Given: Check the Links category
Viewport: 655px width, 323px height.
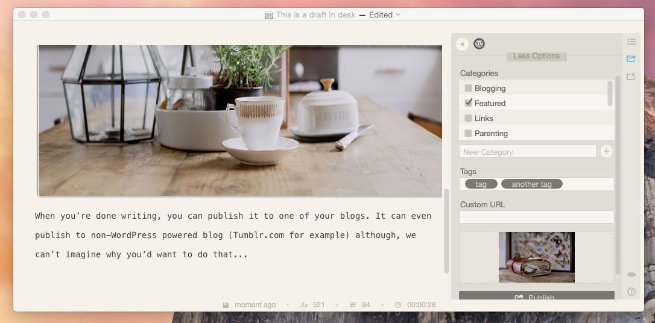Looking at the screenshot, I should click(x=468, y=118).
